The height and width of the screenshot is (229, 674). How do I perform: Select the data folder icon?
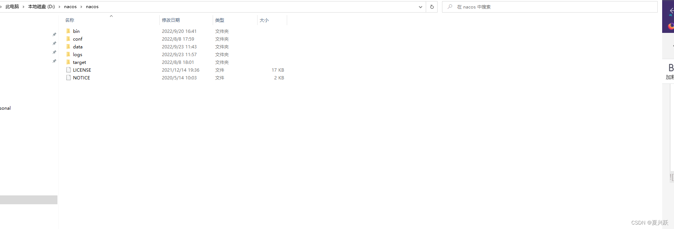(x=68, y=47)
